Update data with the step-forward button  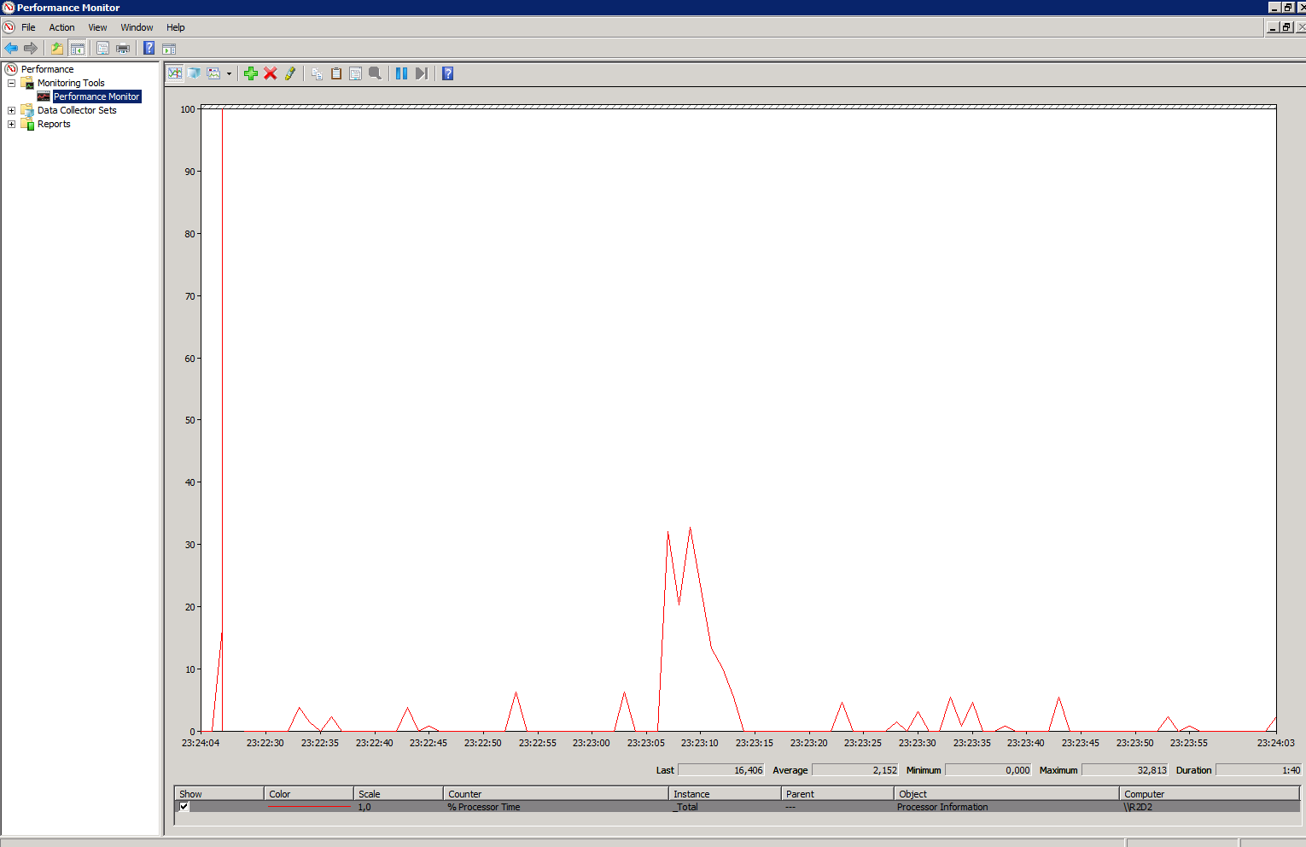click(422, 73)
